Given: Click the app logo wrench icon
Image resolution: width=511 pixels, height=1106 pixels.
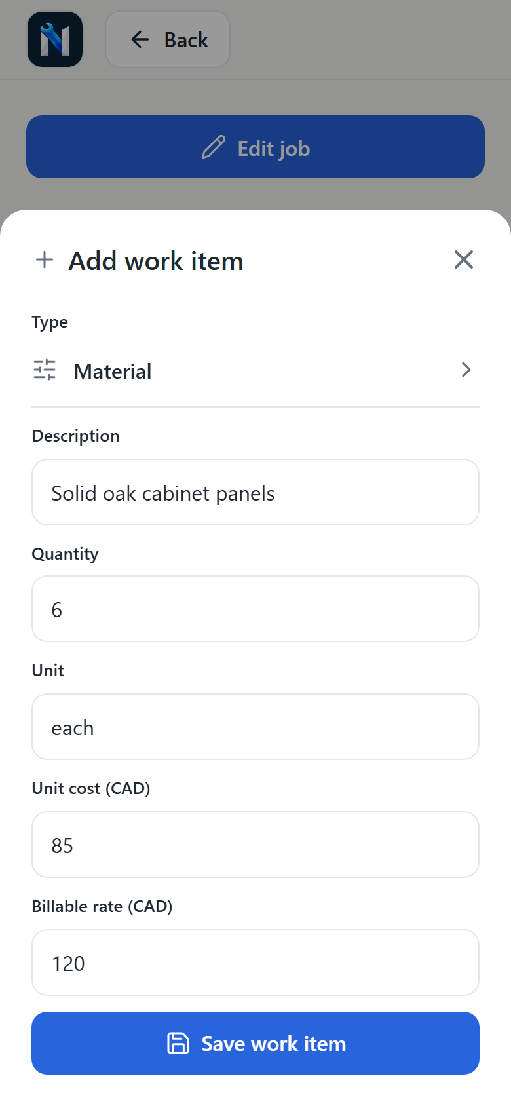Looking at the screenshot, I should coord(55,39).
